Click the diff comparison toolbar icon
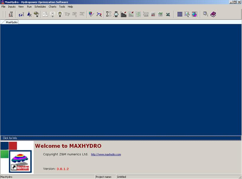The height and width of the screenshot is (179, 242). pyautogui.click(x=145, y=14)
